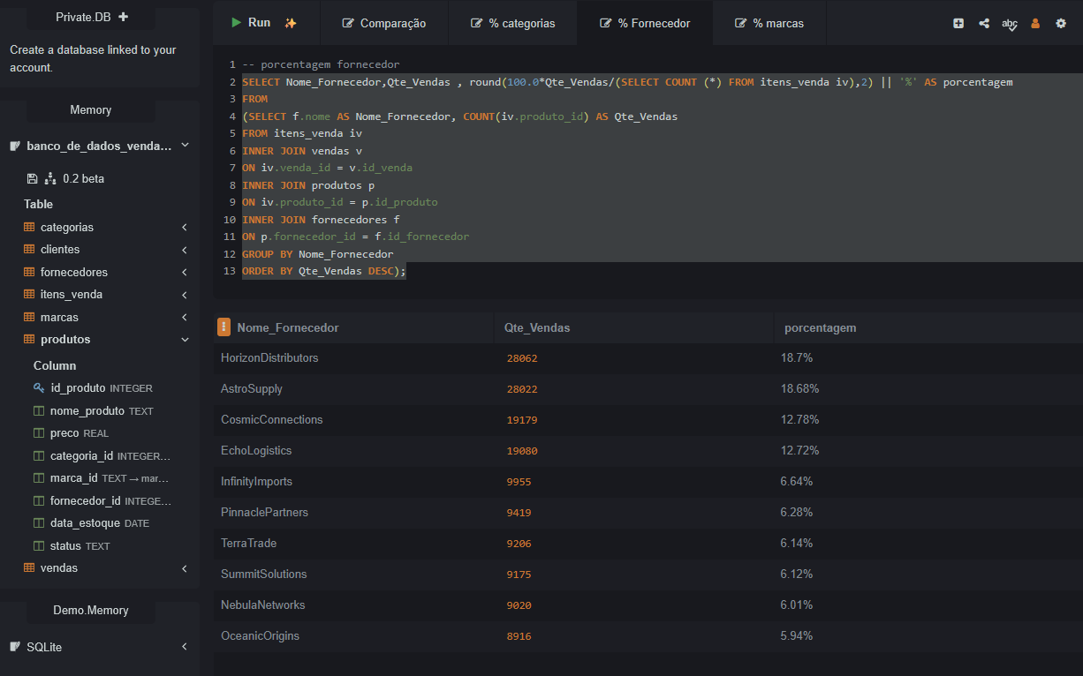The height and width of the screenshot is (676, 1083).
Task: Click the clientes table grid icon
Action: (x=29, y=250)
